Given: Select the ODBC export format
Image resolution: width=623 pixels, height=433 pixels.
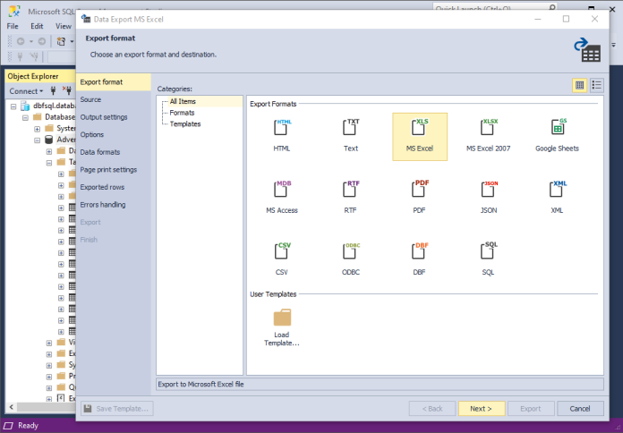Looking at the screenshot, I should coord(351,259).
